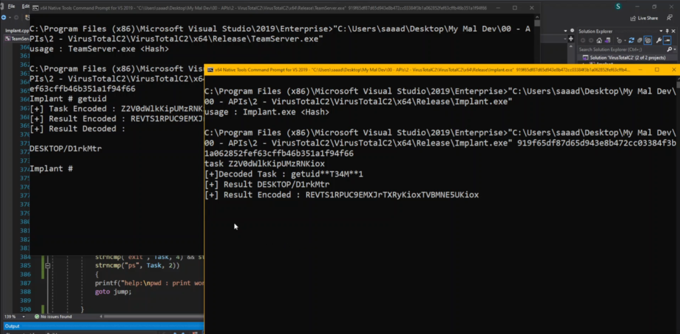This screenshot has width=680, height=334.
Task: Toggle Show All Files in Solution Explorer
Action: coord(647,40)
